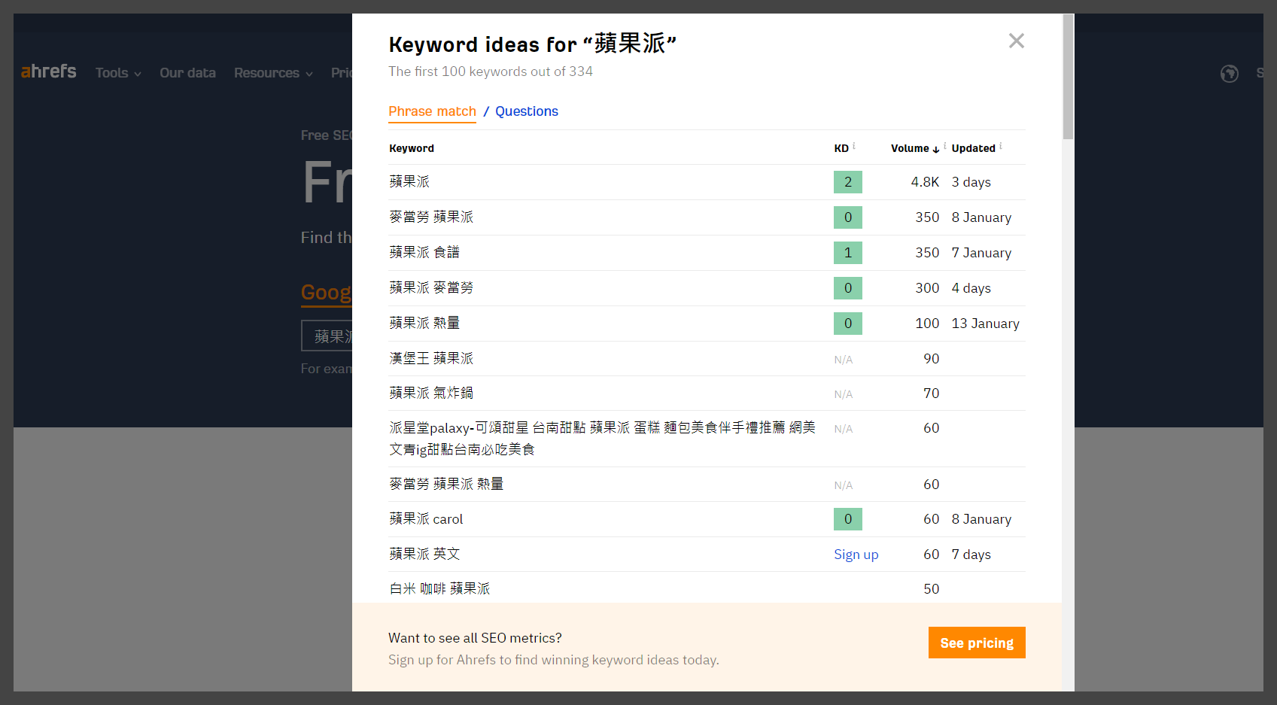Switch to the Questions tab
The image size is (1277, 705).
pyautogui.click(x=526, y=111)
